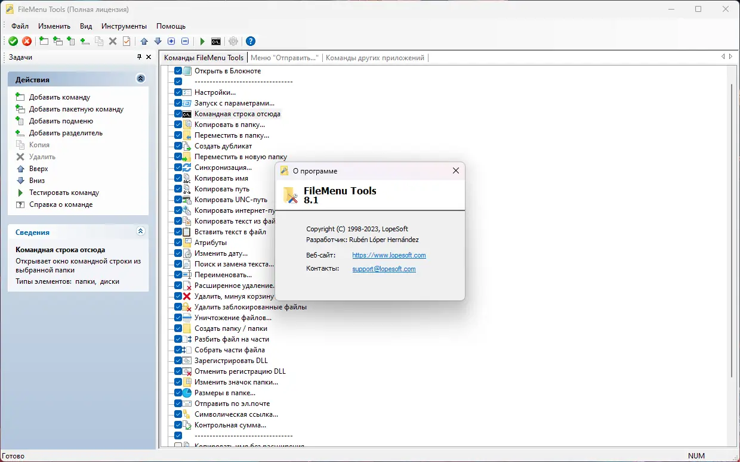Image resolution: width=740 pixels, height=462 pixels.
Task: Open the Помощь menu
Action: click(171, 26)
